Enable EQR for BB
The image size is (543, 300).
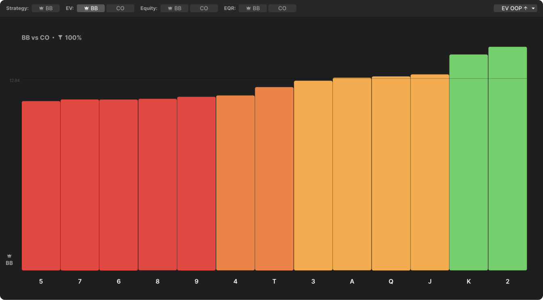pyautogui.click(x=253, y=8)
